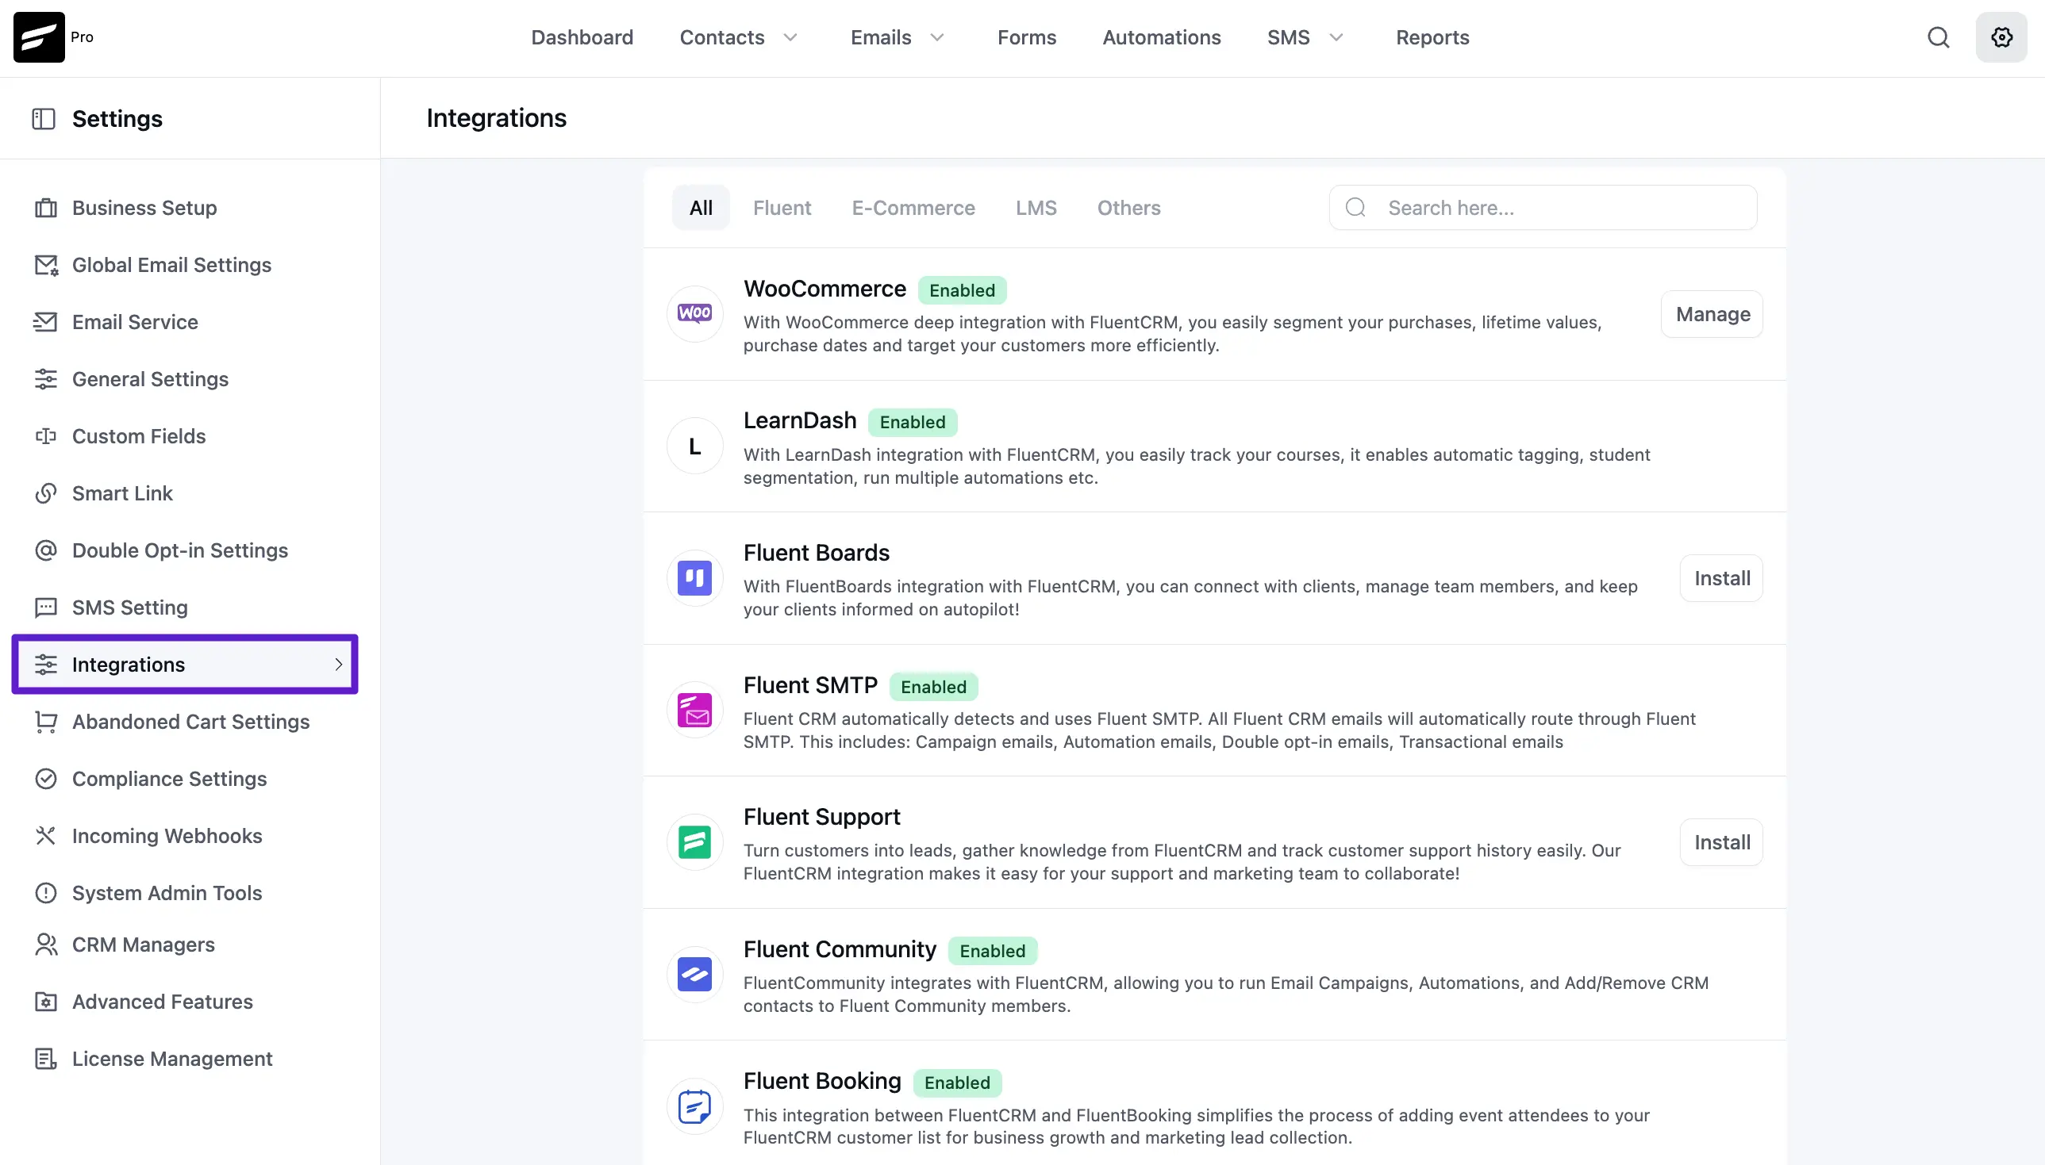
Task: Open License Management page
Action: (172, 1060)
